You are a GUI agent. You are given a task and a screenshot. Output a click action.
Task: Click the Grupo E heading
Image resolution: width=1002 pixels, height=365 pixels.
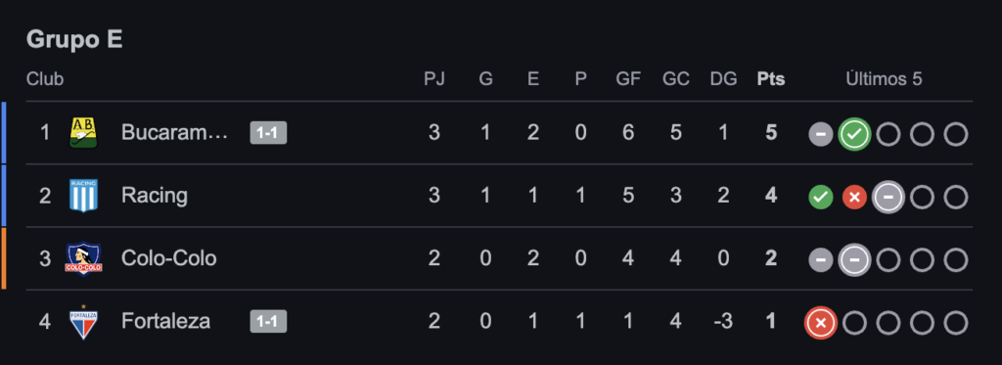click(x=74, y=40)
